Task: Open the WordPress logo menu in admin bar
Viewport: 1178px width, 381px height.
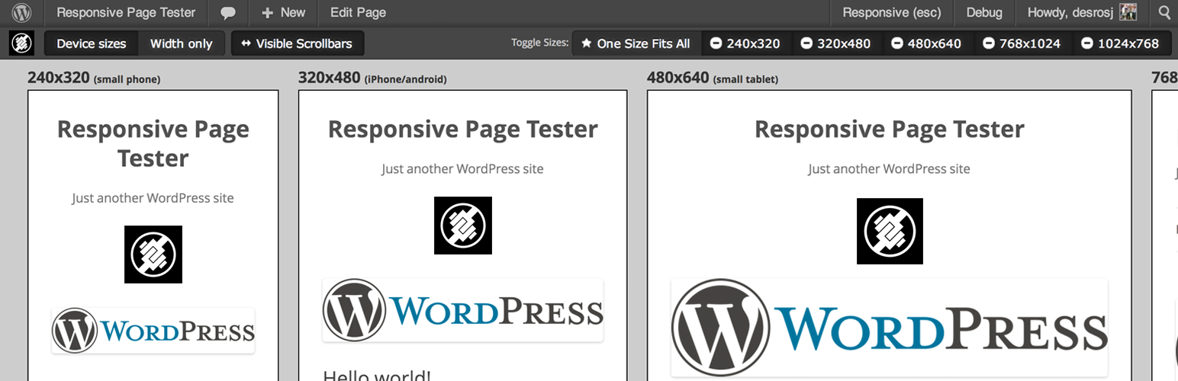Action: [x=21, y=12]
